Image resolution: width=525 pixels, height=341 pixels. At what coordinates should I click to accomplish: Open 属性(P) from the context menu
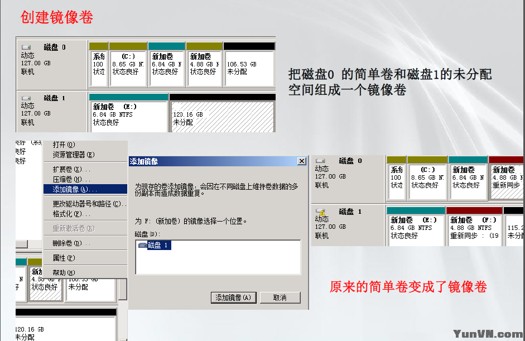(64, 258)
